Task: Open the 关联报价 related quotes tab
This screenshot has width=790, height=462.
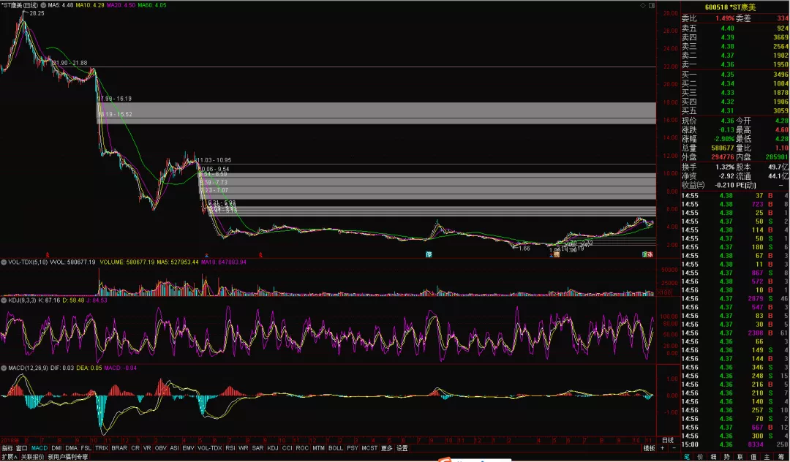Action: click(x=33, y=456)
